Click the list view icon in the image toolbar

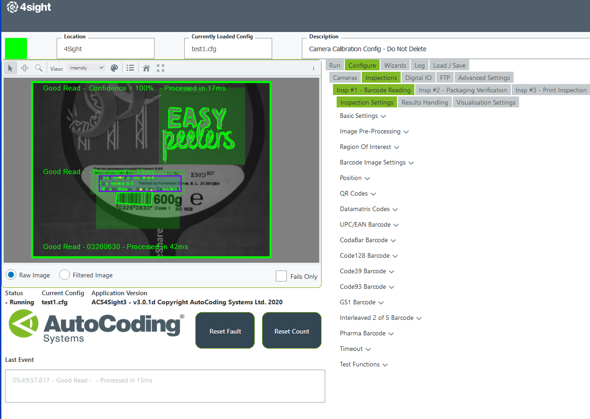[130, 68]
